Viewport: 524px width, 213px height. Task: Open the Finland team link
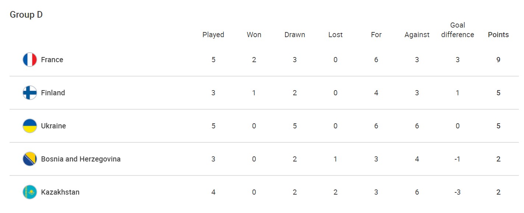pyautogui.click(x=53, y=93)
